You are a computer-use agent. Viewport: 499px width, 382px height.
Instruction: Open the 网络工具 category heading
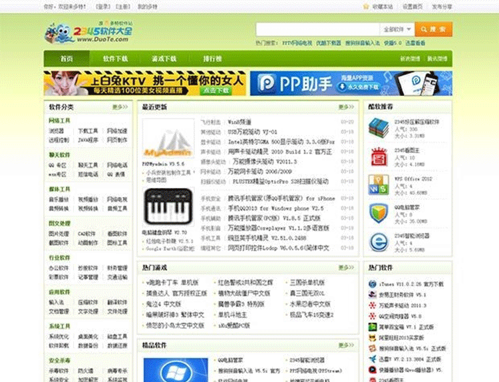point(59,120)
